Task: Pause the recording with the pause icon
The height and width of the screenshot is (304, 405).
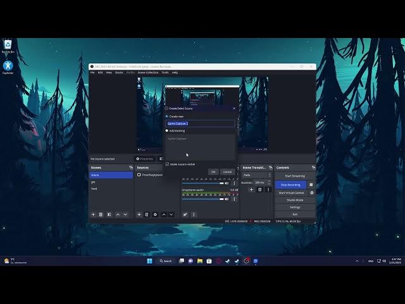Action: (x=311, y=184)
